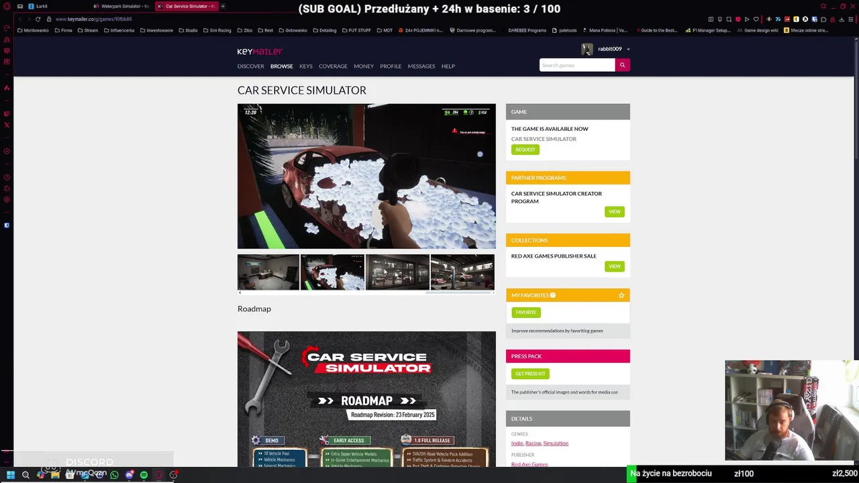The image size is (859, 483).
Task: Open a new browser tab with plus
Action: click(x=223, y=6)
